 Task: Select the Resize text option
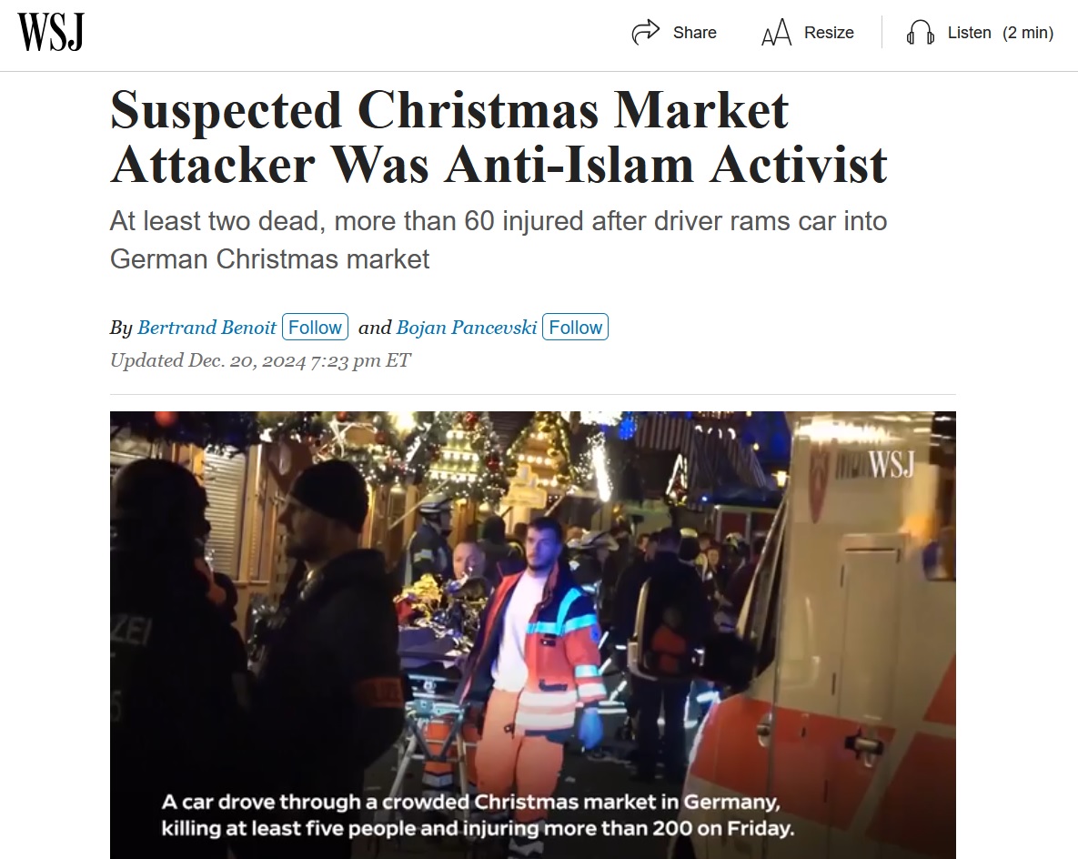[829, 33]
